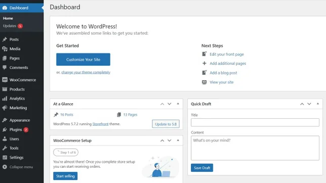Open the View your site link

222,82
